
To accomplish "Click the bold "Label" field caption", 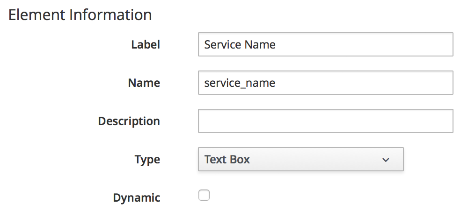I will tap(145, 45).
